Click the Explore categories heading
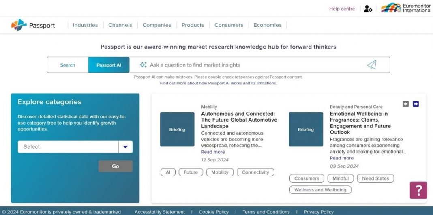Viewport: 433px width, 215px height. [x=49, y=102]
